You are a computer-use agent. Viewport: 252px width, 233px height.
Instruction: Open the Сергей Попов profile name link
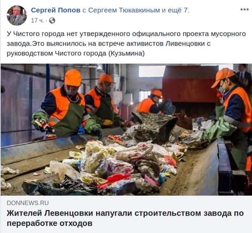(x=56, y=10)
